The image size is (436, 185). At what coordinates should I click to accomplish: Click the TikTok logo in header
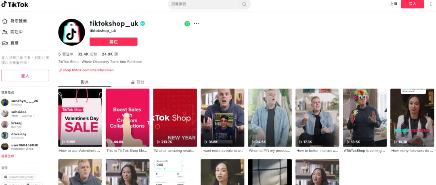pos(15,4)
